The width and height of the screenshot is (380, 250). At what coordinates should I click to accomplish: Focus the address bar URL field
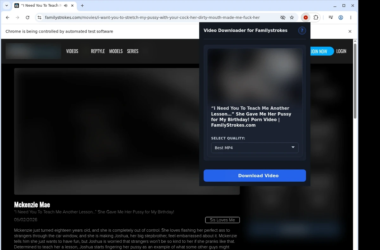[x=152, y=17]
